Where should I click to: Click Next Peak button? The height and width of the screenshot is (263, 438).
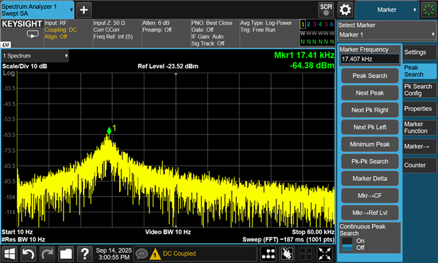tap(370, 92)
